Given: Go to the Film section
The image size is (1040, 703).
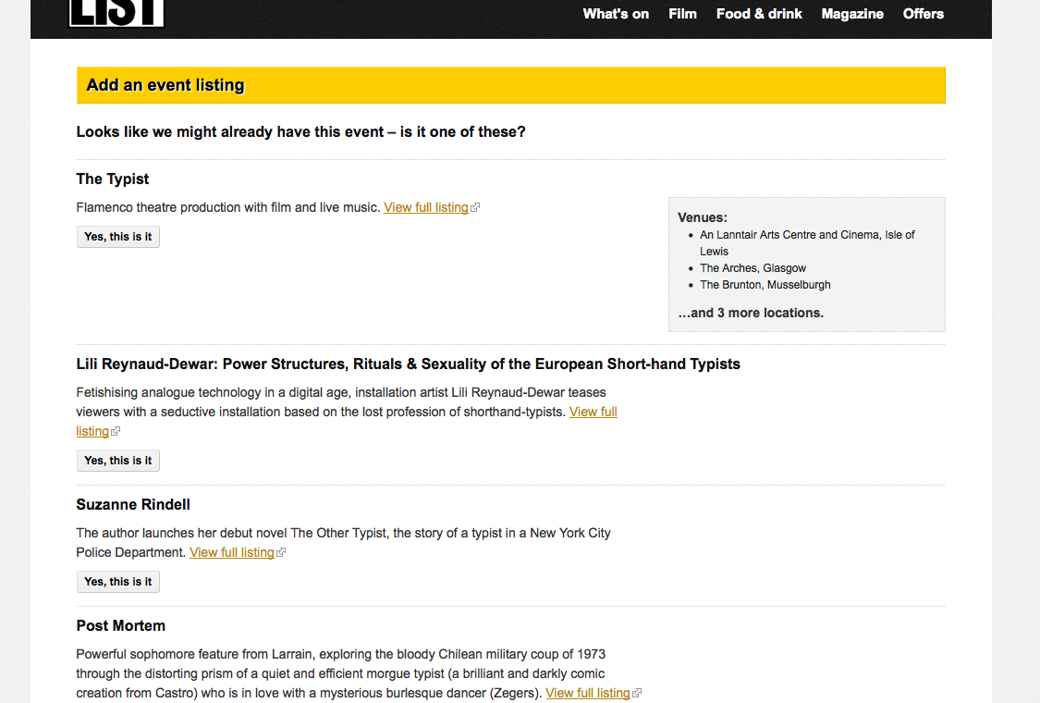Looking at the screenshot, I should pyautogui.click(x=682, y=14).
